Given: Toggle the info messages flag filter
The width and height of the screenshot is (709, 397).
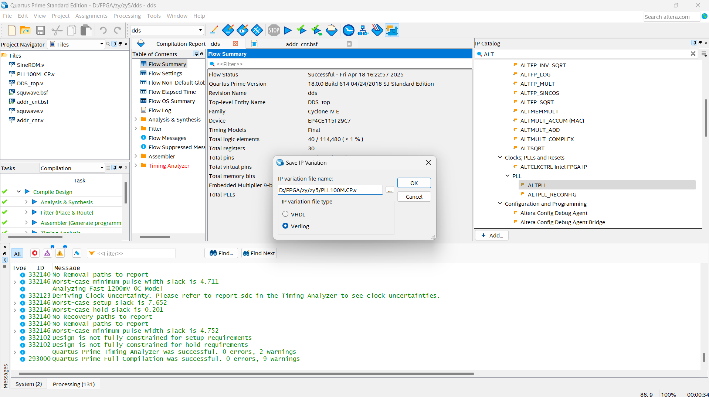Looking at the screenshot, I should [77, 253].
